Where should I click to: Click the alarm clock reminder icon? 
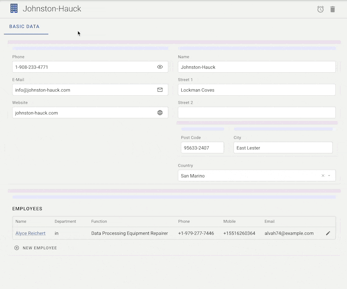[321, 9]
